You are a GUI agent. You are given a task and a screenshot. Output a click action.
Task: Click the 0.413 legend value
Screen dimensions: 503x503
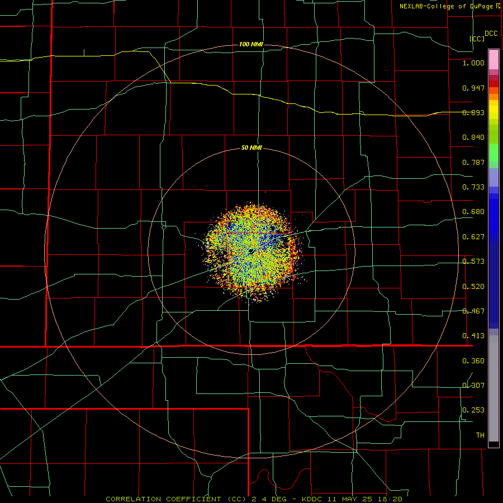(x=473, y=336)
